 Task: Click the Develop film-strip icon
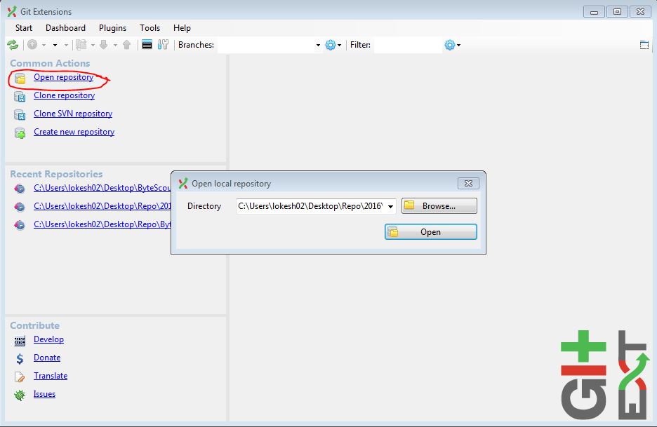(x=20, y=341)
